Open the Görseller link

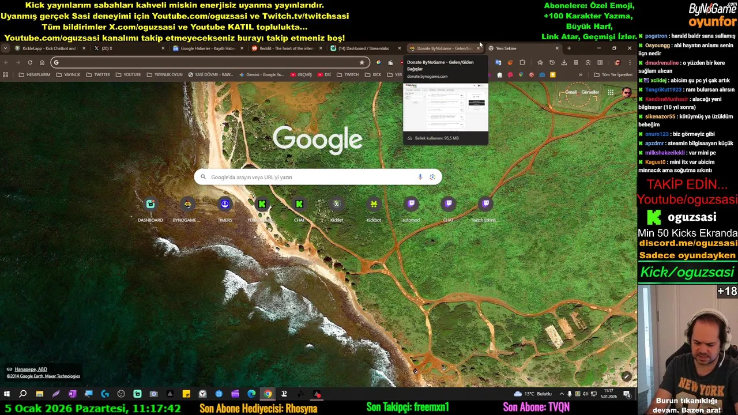[x=590, y=92]
